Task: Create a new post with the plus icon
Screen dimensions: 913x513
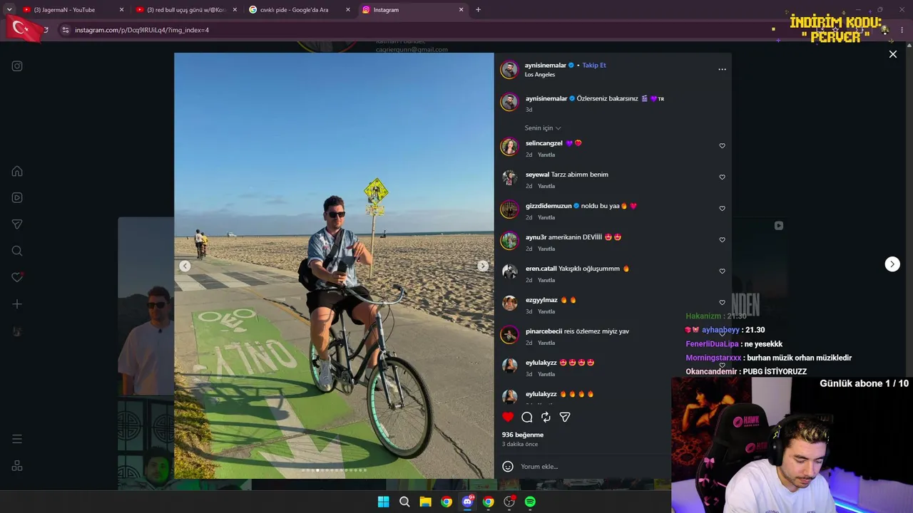Action: pos(17,304)
